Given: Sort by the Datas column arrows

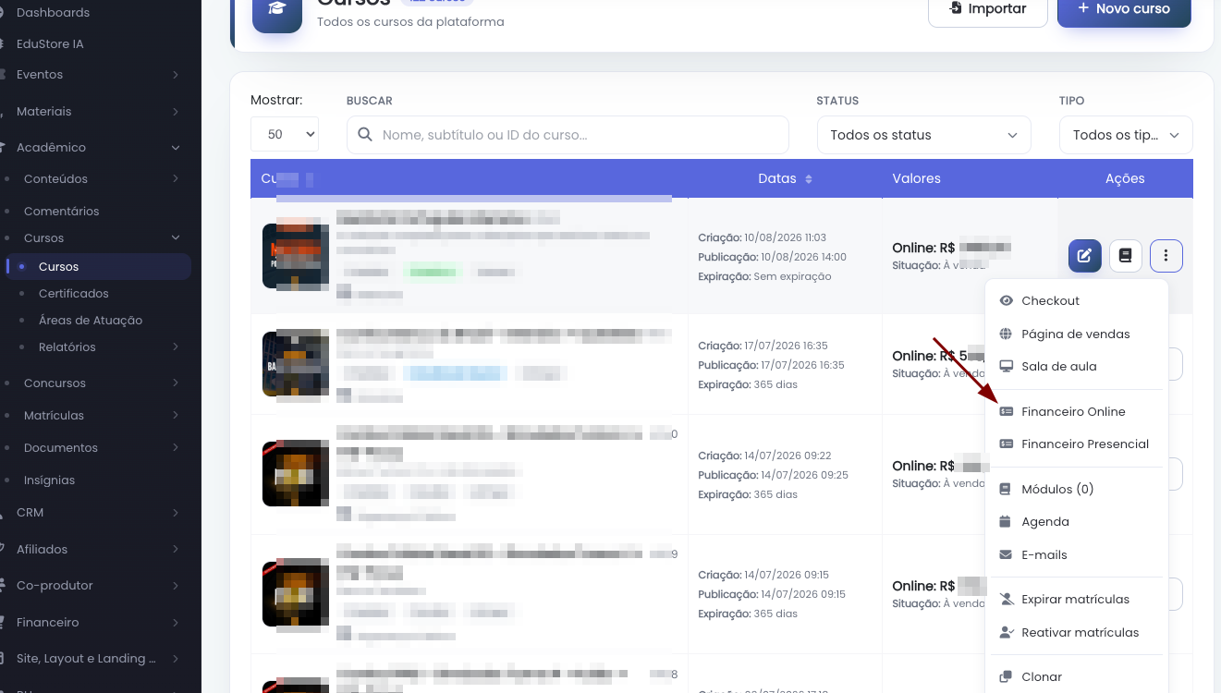Looking at the screenshot, I should click(x=809, y=179).
